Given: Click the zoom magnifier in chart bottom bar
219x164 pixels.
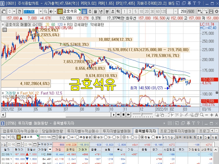Looking at the screenshot, I should coord(202,115).
